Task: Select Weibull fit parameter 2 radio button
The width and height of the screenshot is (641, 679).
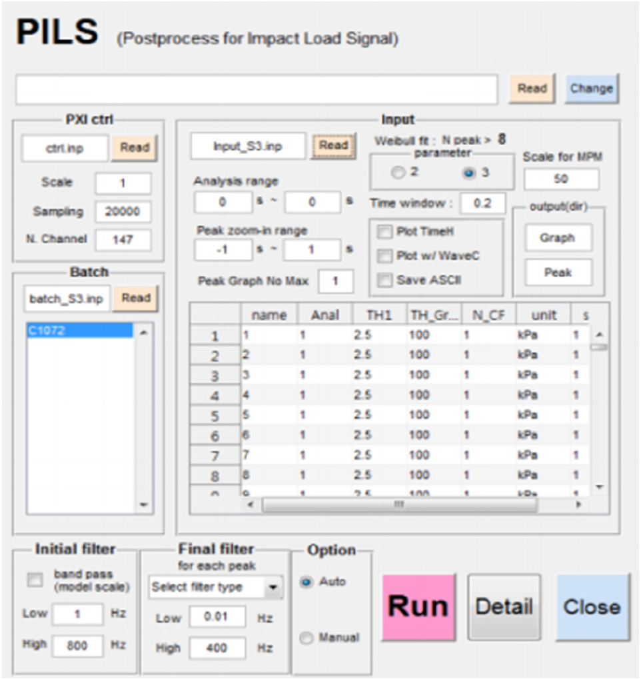Action: click(x=398, y=173)
